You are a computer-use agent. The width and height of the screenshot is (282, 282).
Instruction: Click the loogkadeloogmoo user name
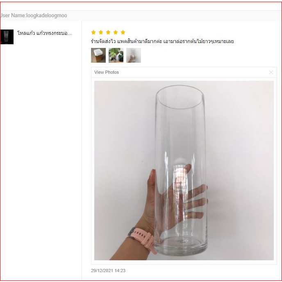pyautogui.click(x=47, y=16)
